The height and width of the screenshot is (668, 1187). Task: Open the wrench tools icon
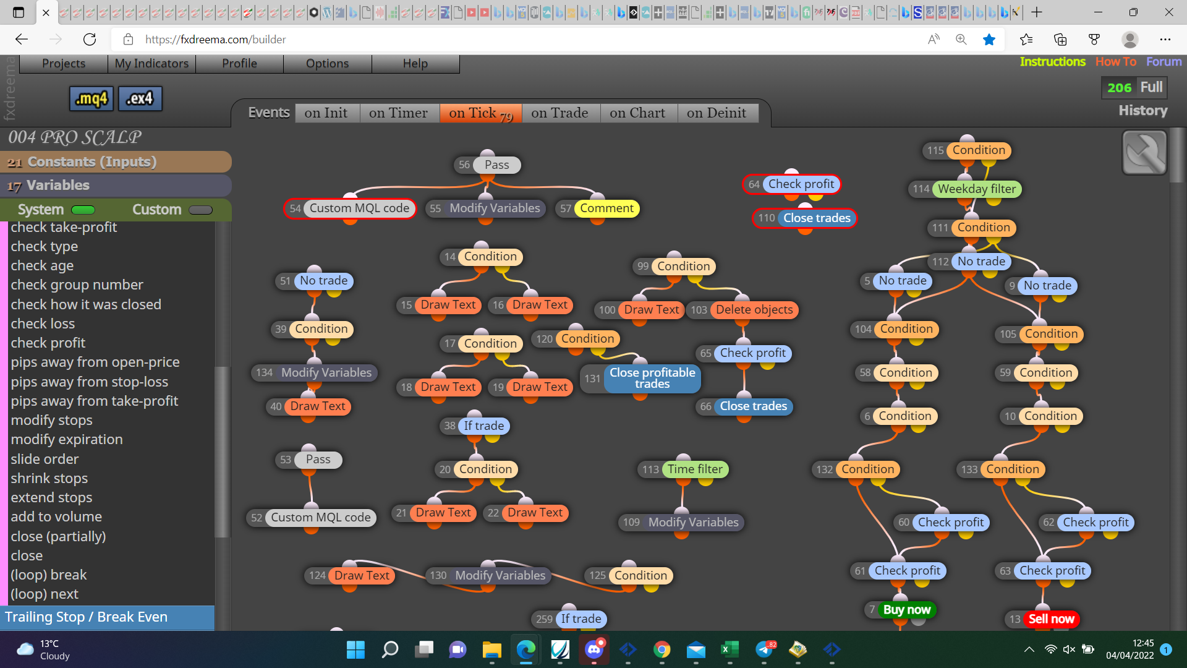1144,153
